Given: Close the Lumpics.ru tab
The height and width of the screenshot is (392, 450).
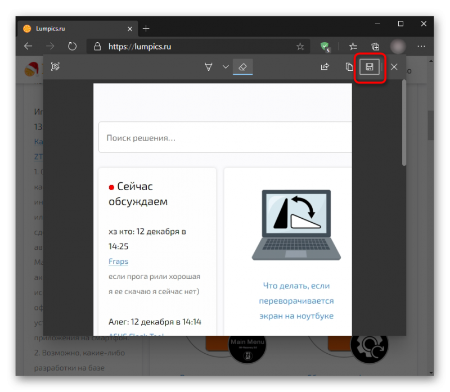Looking at the screenshot, I should [130, 29].
